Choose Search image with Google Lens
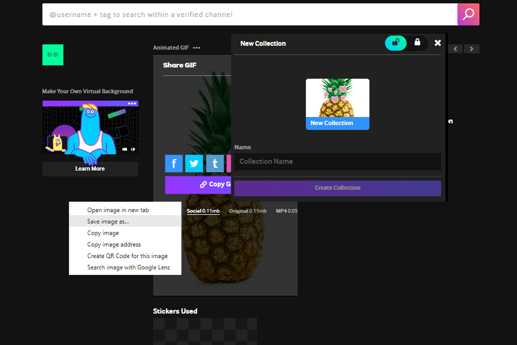 point(125,267)
